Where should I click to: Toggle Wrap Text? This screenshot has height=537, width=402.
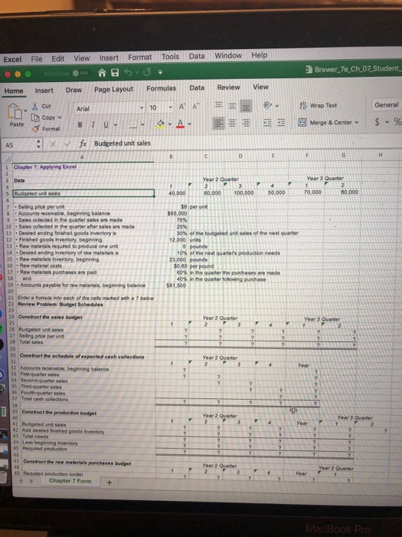coord(319,106)
